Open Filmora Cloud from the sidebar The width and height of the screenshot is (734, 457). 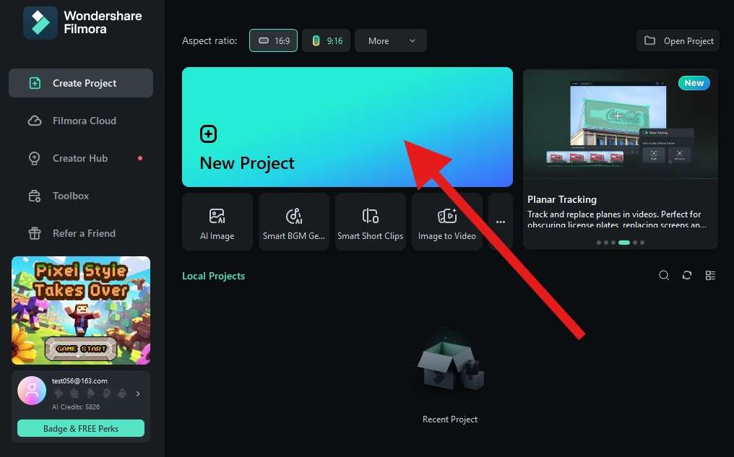pyautogui.click(x=81, y=121)
